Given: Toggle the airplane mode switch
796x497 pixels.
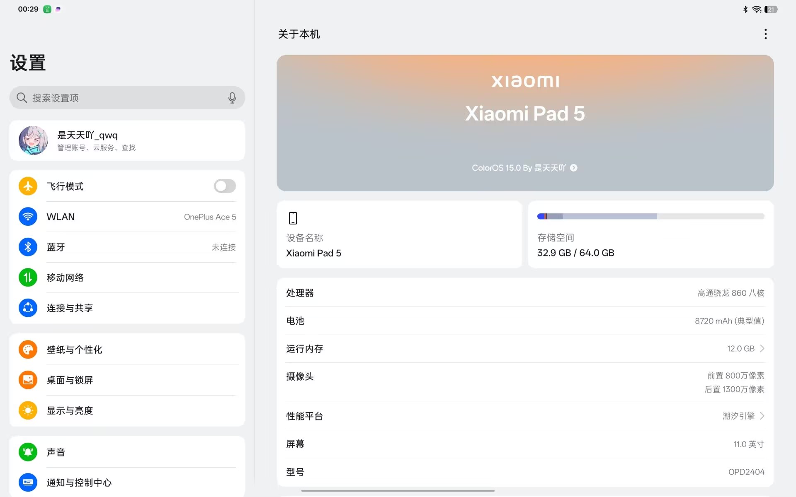Looking at the screenshot, I should pos(225,186).
